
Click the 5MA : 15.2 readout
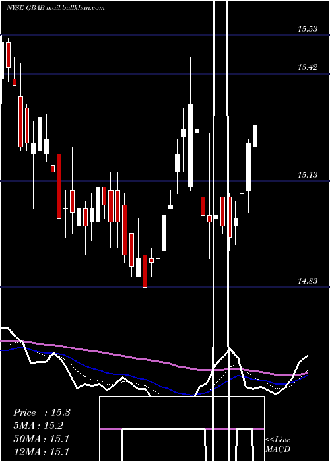(38, 426)
